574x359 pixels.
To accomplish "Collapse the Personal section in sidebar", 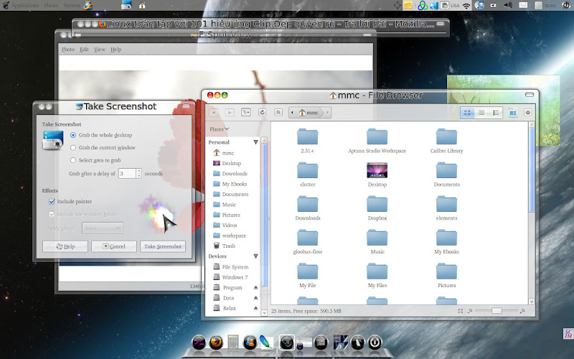I will (x=255, y=142).
